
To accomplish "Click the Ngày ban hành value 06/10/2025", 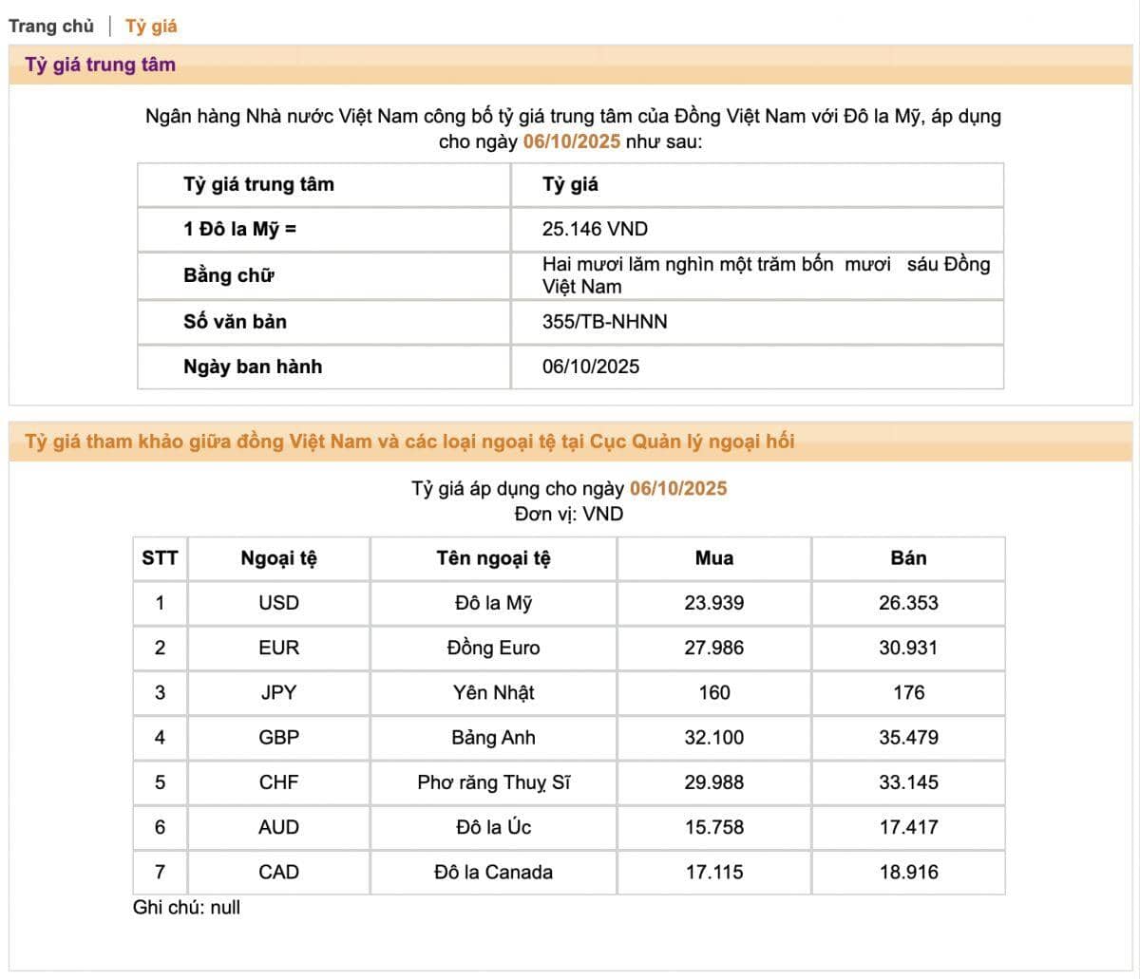I will pyautogui.click(x=591, y=367).
